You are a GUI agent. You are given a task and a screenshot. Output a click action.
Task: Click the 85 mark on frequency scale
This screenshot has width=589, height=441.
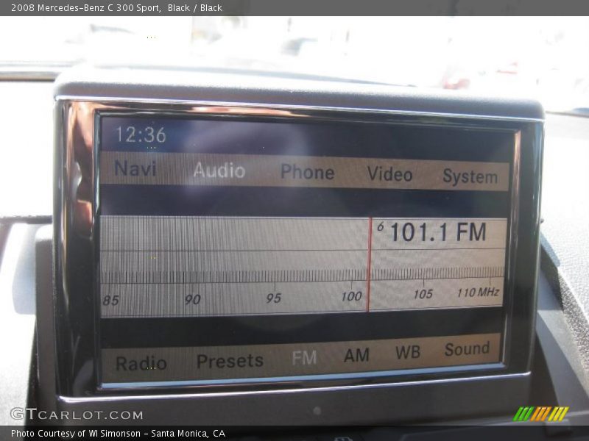click(x=111, y=301)
